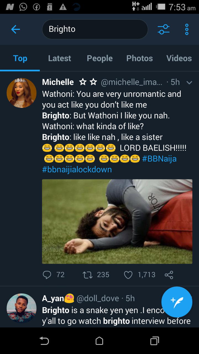Switch to the People tab
The image size is (199, 354).
pyautogui.click(x=100, y=58)
